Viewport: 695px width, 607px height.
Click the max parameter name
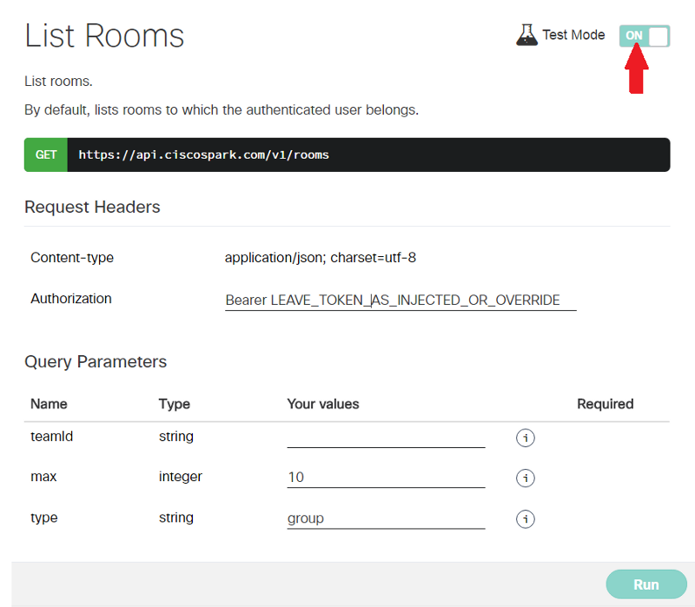(43, 477)
